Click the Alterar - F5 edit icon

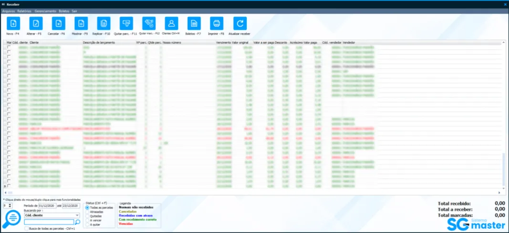pyautogui.click(x=36, y=23)
